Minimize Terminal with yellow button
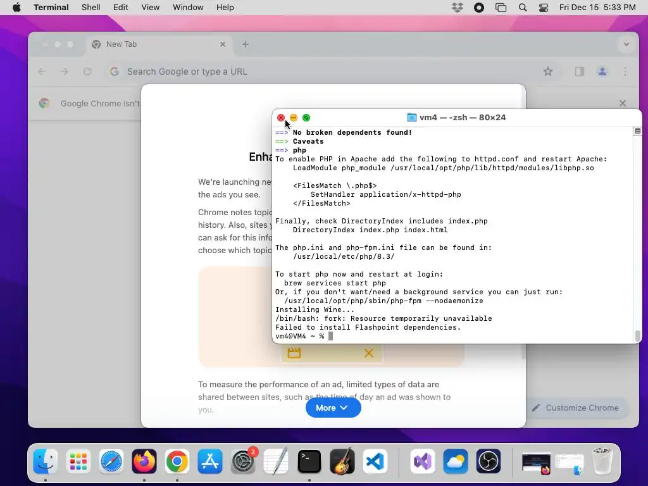Viewport: 648px width, 486px height. pyautogui.click(x=294, y=118)
